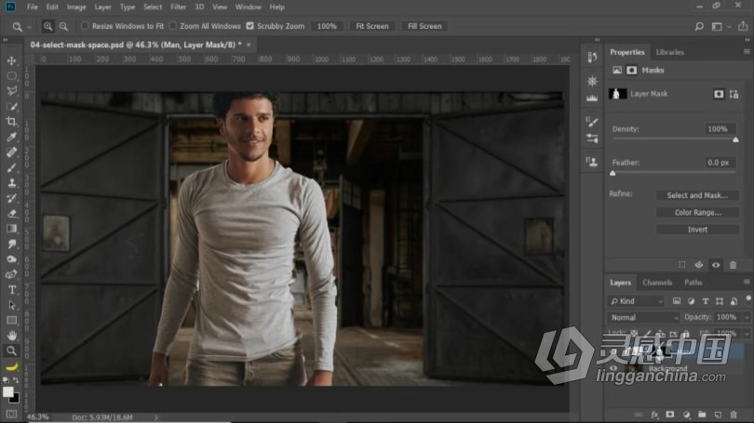This screenshot has height=423, width=754.
Task: Open the Select menu
Action: 153,7
